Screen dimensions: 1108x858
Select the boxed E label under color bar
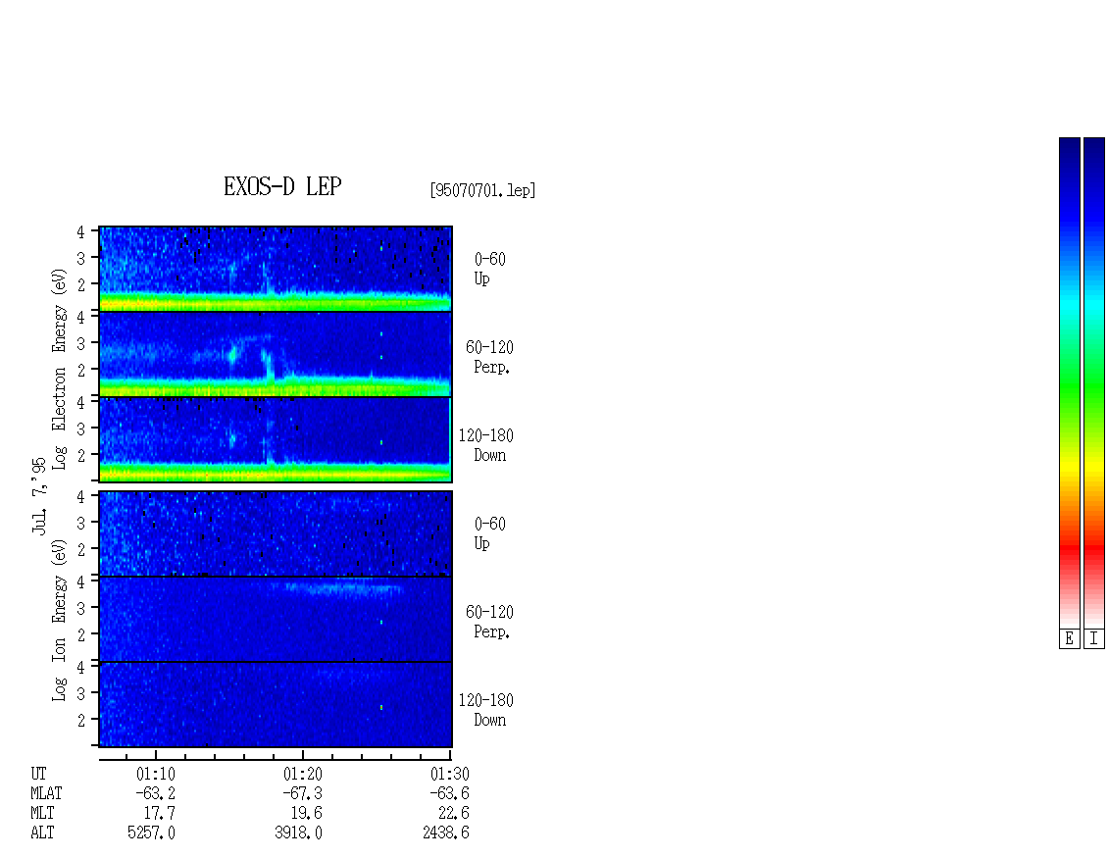pos(1069,639)
